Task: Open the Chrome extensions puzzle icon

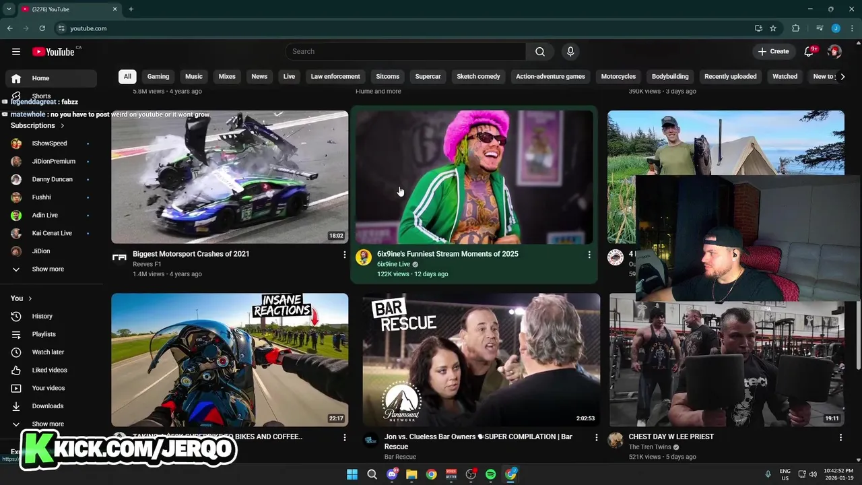Action: click(796, 28)
